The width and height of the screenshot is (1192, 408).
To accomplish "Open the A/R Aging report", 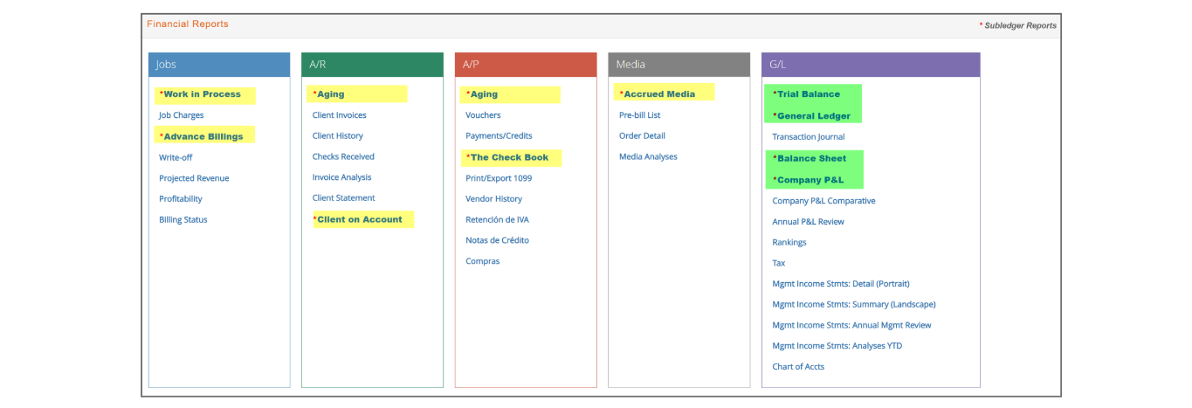I will [330, 94].
